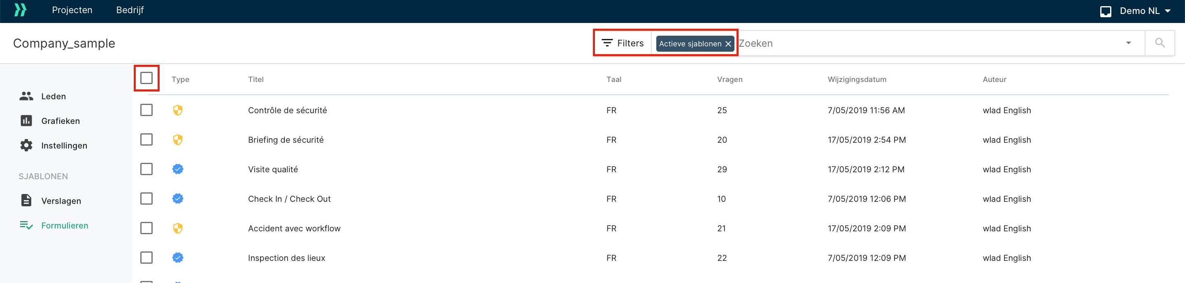
Task: Sort by the Vragen column header
Action: pyautogui.click(x=730, y=79)
